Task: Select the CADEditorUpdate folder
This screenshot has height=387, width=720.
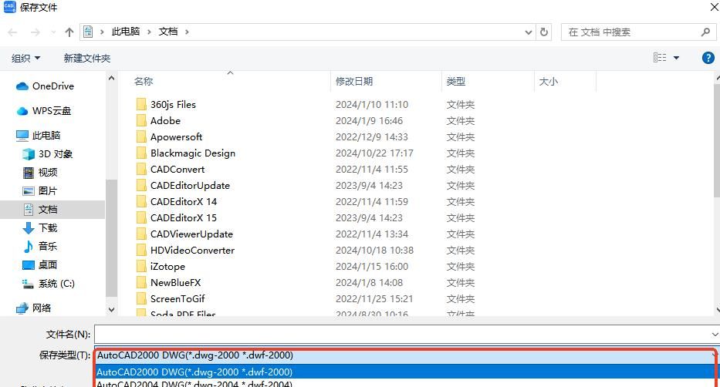Action: point(190,186)
